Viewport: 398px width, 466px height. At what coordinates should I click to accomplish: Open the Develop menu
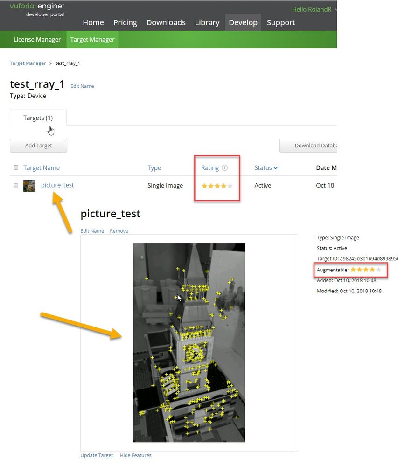(243, 22)
